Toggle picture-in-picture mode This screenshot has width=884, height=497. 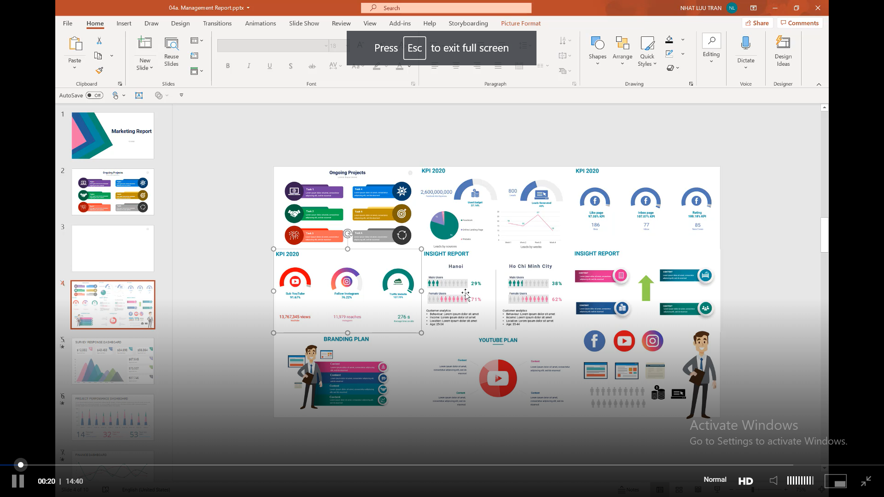tap(835, 481)
